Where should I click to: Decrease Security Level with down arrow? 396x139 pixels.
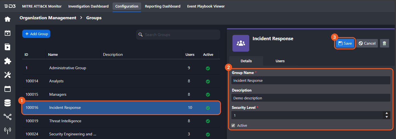pyautogui.click(x=386, y=117)
